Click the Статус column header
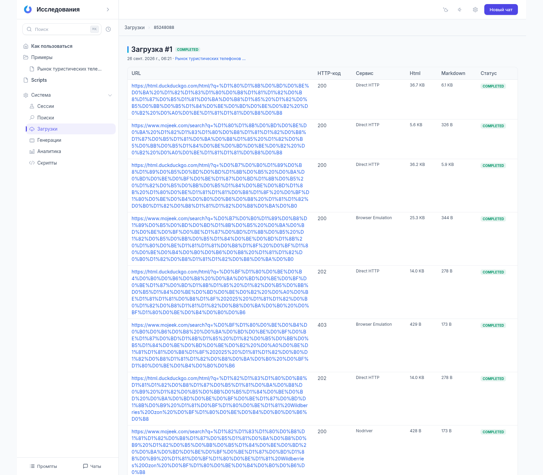Image resolution: width=543 pixels, height=475 pixels. 488,73
